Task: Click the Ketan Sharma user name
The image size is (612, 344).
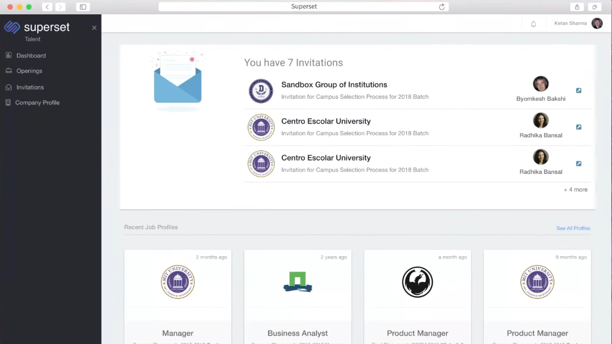Action: [x=570, y=23]
